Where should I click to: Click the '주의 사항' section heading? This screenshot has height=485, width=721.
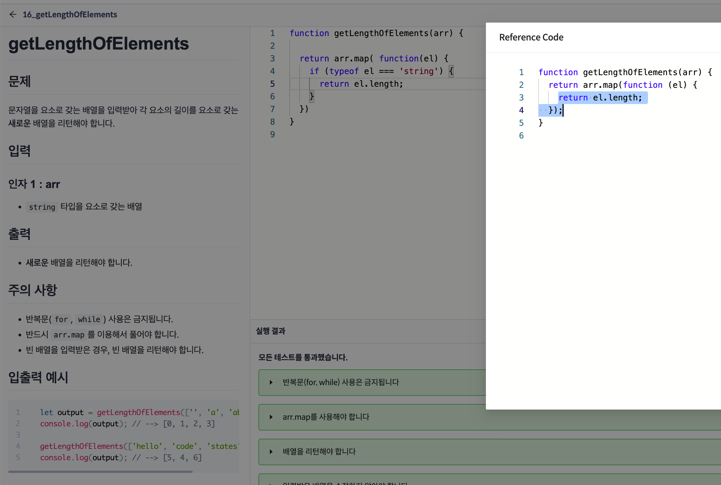click(33, 290)
